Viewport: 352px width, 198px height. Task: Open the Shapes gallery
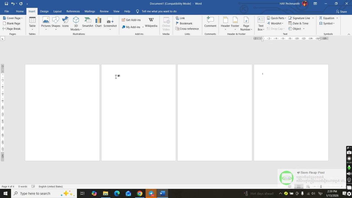(x=56, y=23)
